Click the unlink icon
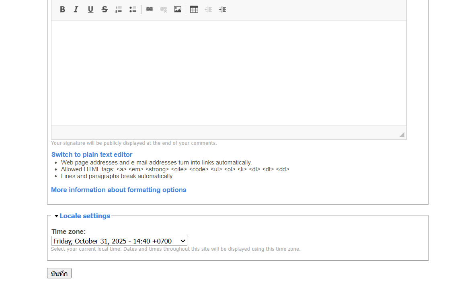Screen dimensions: 449x284 (x=164, y=9)
